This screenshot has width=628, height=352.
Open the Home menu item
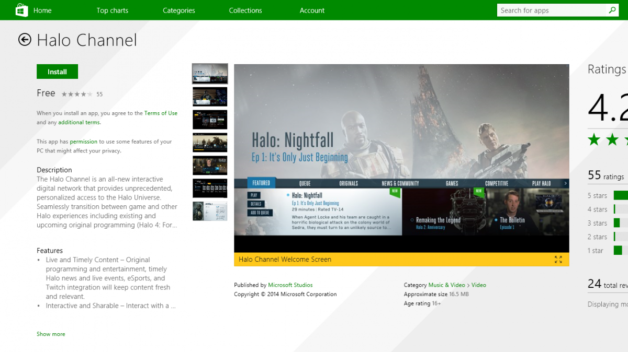(x=42, y=10)
